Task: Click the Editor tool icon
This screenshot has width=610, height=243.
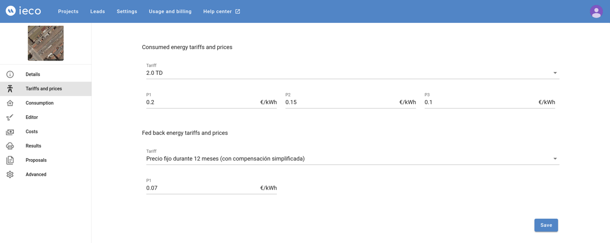Action: pos(10,117)
